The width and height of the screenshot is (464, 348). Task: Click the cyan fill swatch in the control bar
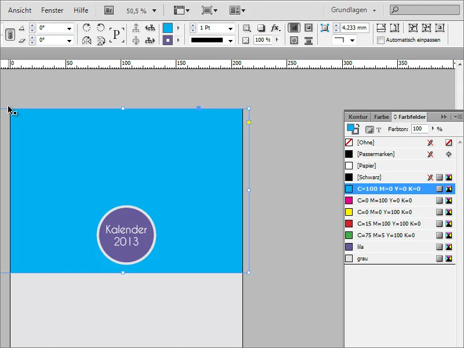click(168, 28)
